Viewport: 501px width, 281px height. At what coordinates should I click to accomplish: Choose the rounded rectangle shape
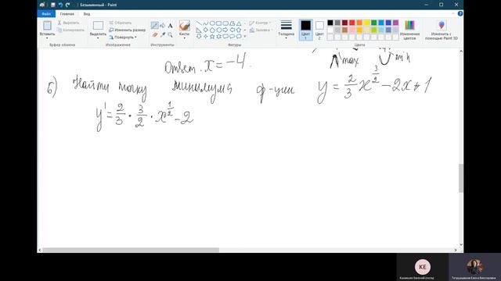tap(225, 23)
